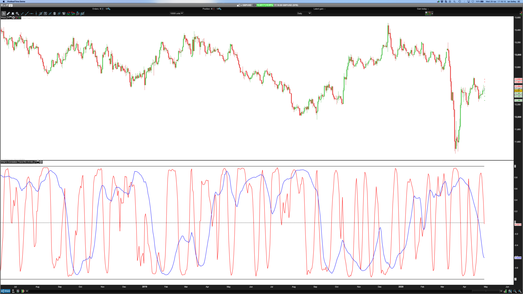Activate the magnifier zoom tool
The image size is (523, 294).
pos(17,14)
